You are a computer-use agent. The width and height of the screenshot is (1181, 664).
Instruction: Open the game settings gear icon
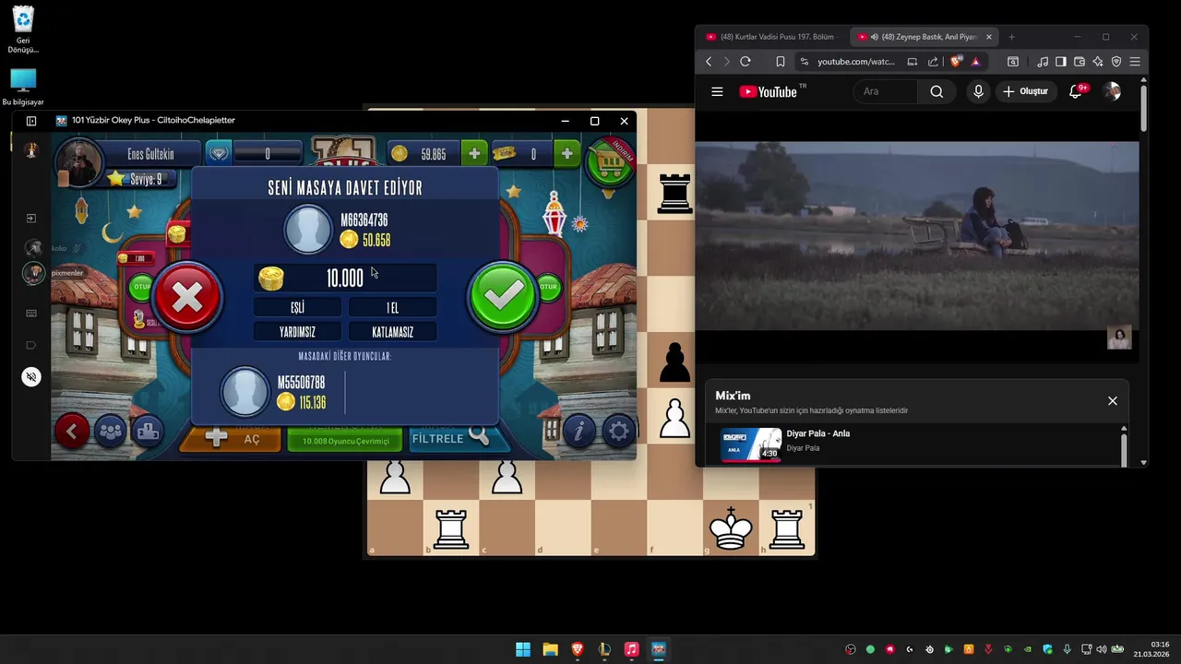coord(618,431)
